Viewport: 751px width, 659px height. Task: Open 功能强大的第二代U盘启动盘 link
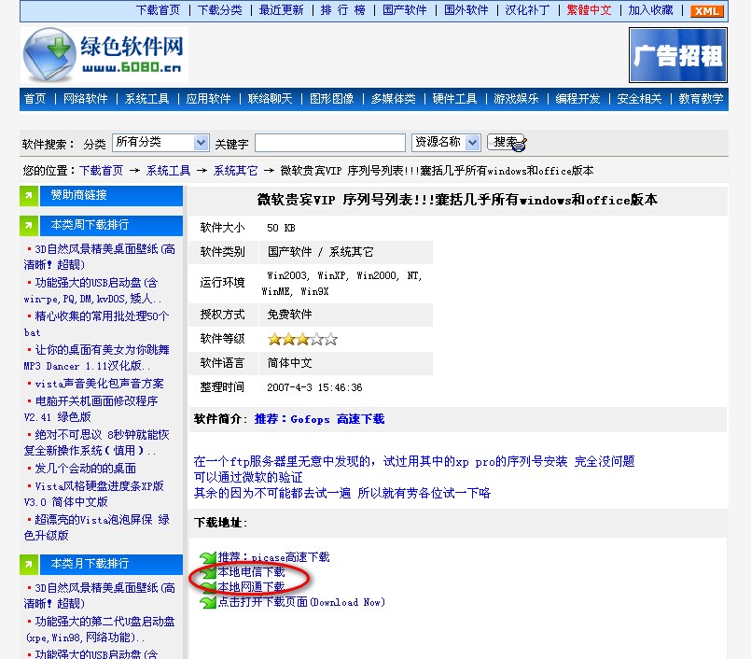click(100, 630)
